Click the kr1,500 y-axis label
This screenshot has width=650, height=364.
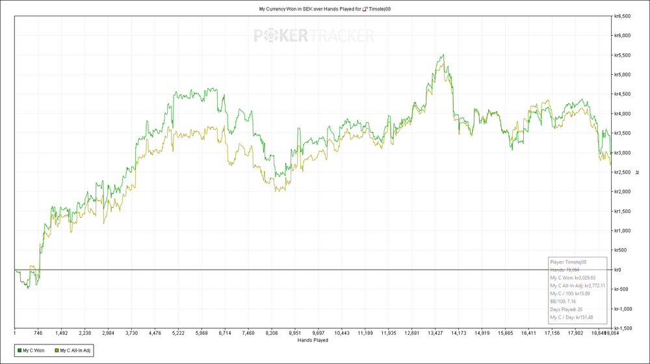622,211
